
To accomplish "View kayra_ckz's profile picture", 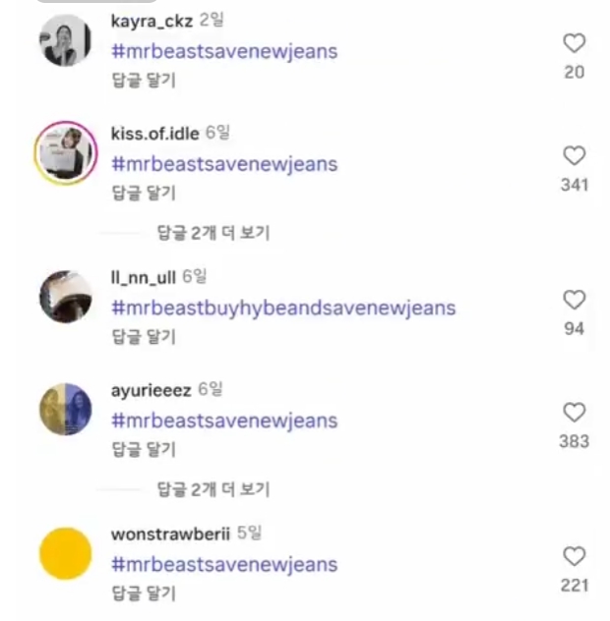I will [x=65, y=42].
